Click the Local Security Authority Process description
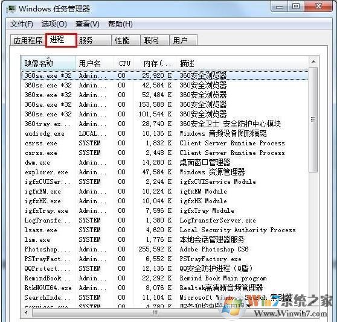 tap(237, 230)
